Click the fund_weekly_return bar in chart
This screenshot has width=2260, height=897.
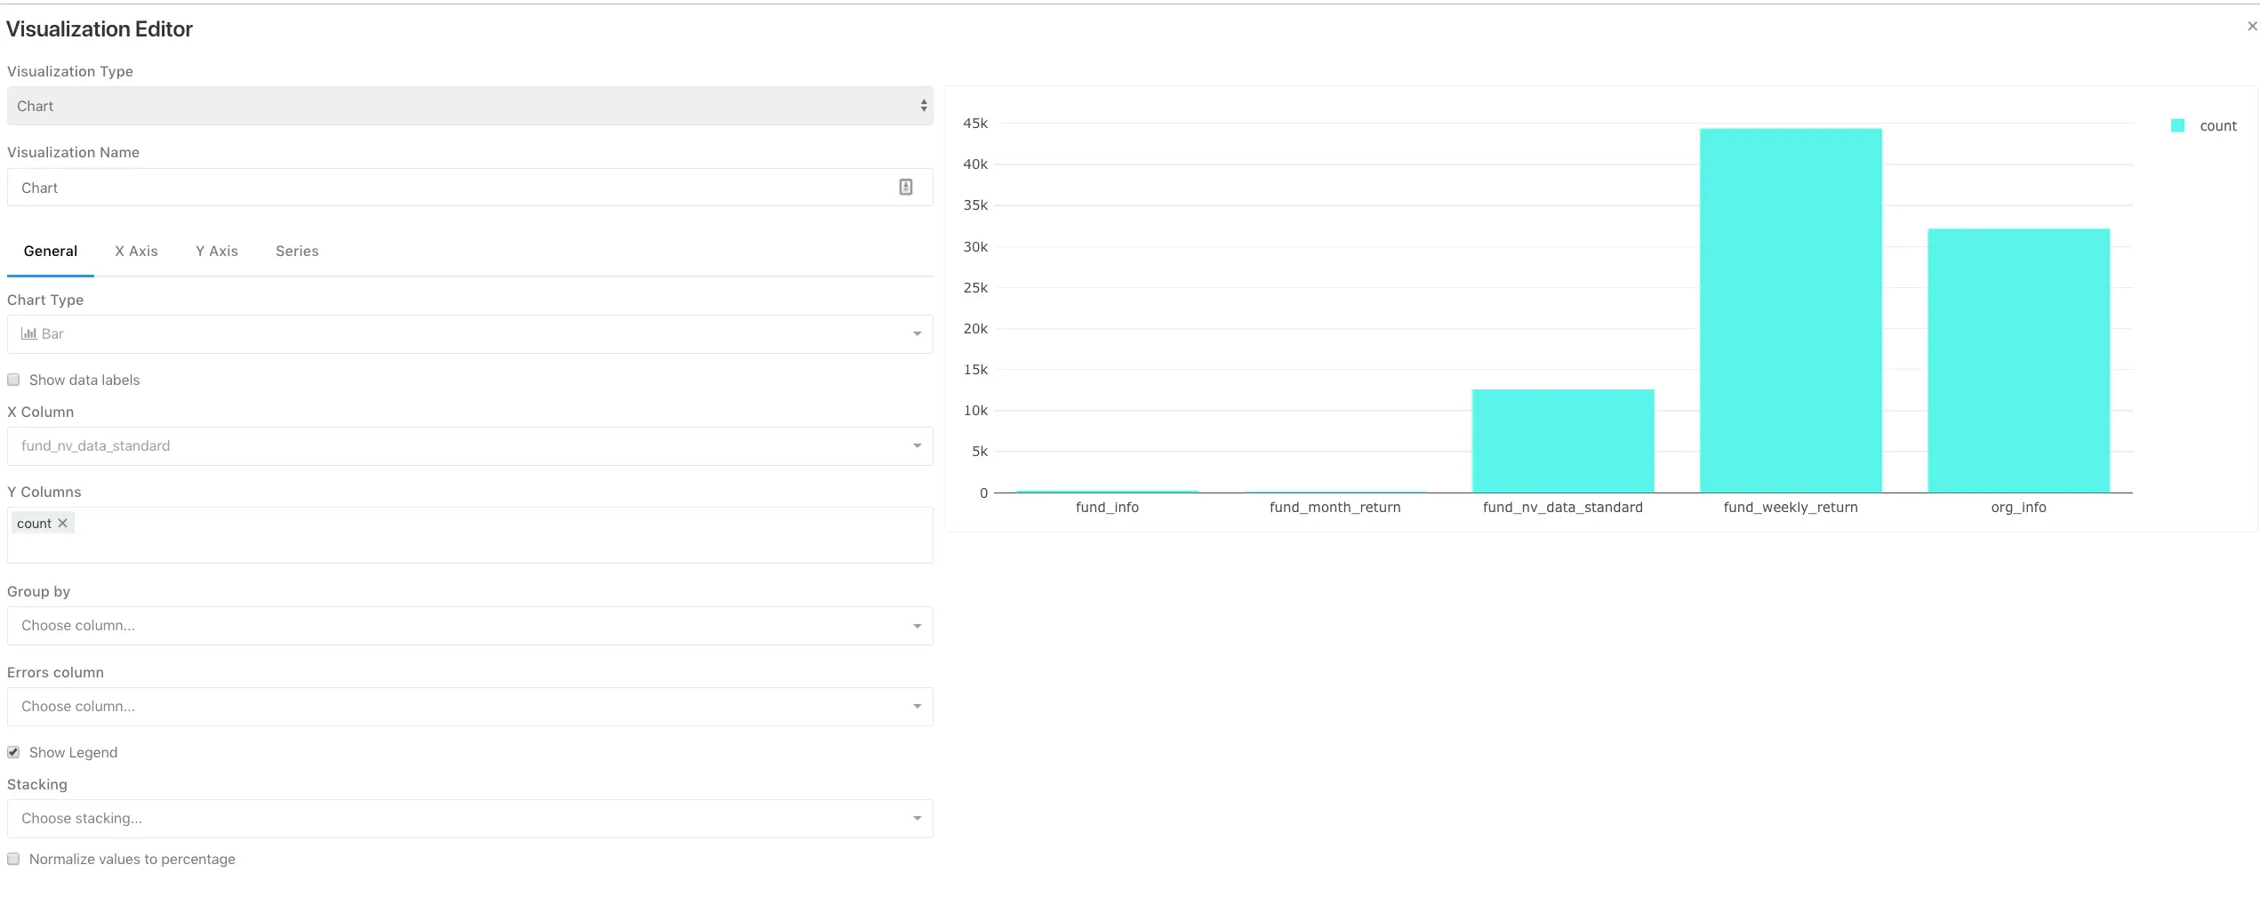pos(1791,310)
